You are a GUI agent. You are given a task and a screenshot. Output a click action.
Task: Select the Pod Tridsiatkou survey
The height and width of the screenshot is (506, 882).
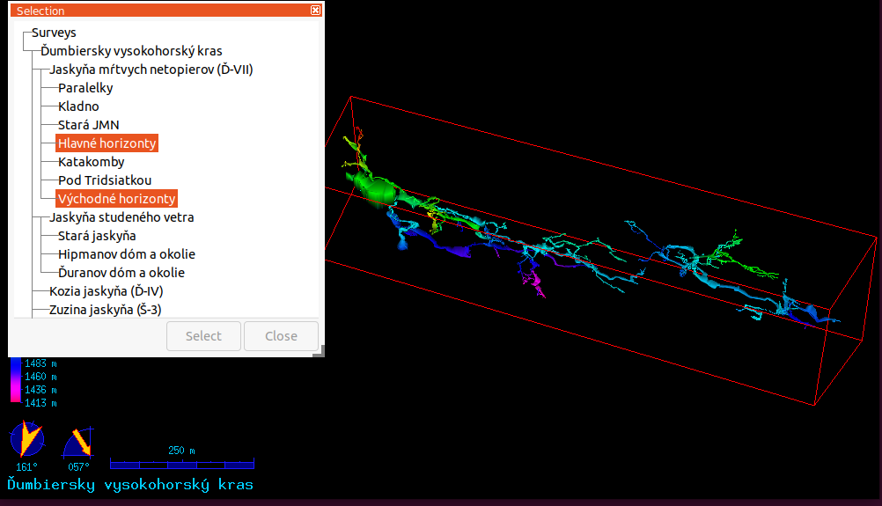(x=105, y=180)
